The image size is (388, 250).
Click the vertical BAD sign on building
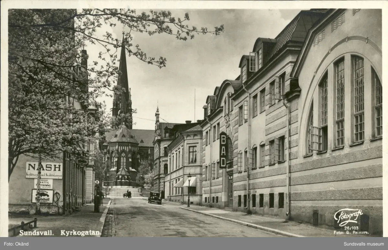tap(223, 150)
